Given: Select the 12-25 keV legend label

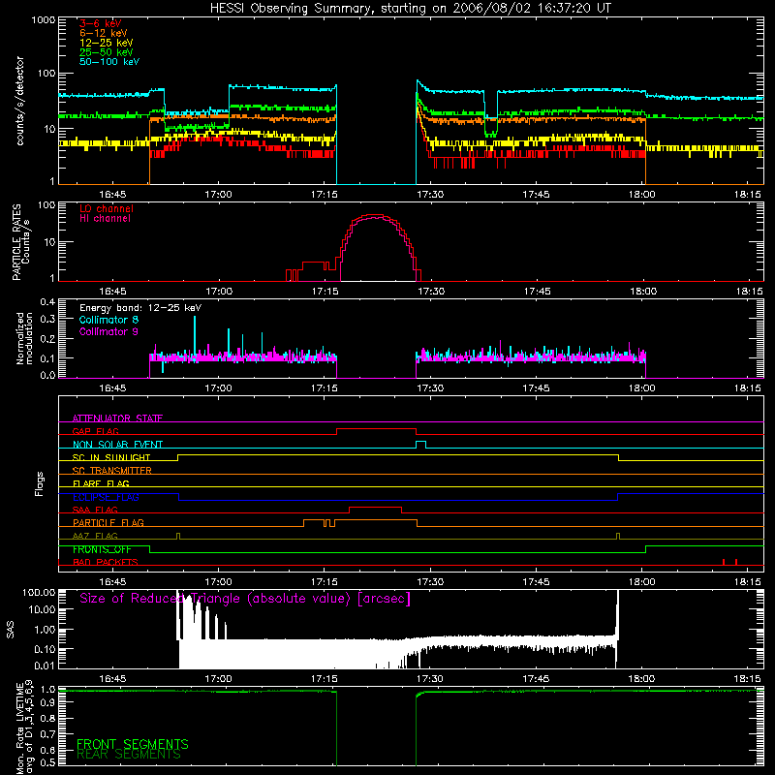Looking at the screenshot, I should 107,43.
